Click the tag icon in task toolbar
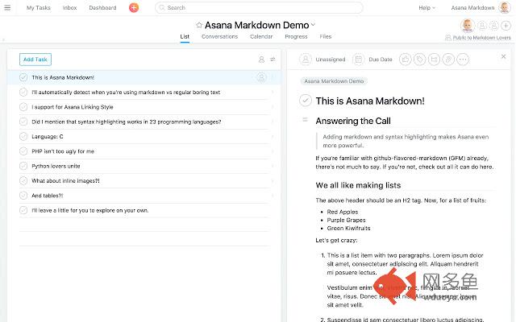Image resolution: width=516 pixels, height=322 pixels. click(x=419, y=59)
